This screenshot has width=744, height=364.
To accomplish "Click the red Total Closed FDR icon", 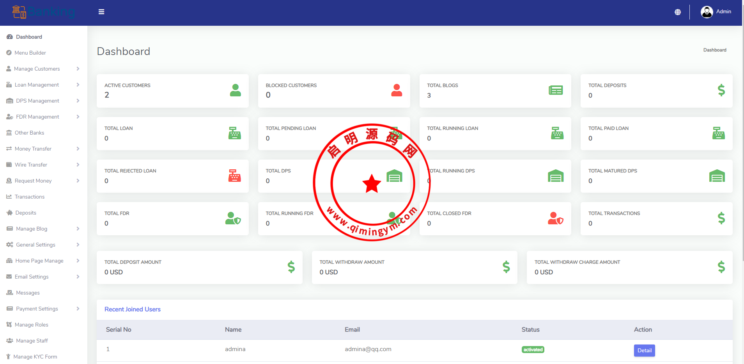I will (x=555, y=218).
